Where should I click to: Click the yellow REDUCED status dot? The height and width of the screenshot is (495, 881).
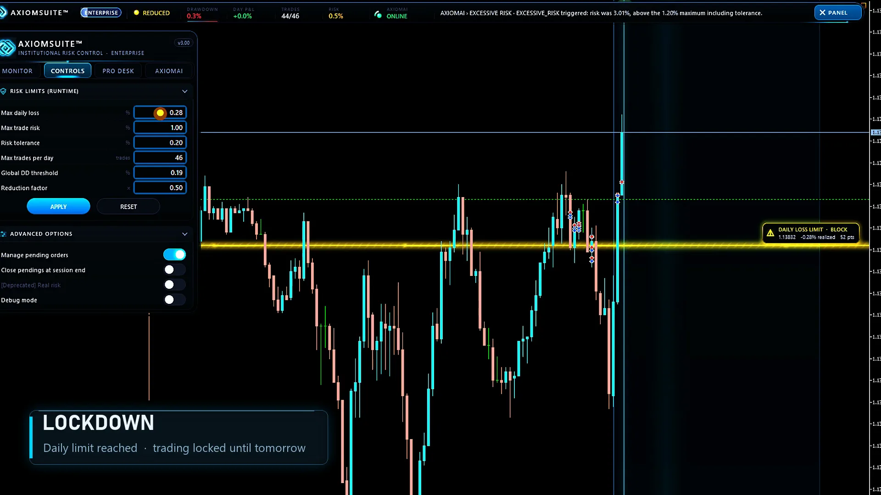(136, 13)
